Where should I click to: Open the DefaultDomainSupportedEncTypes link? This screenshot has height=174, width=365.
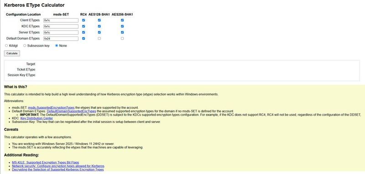tap(72, 111)
